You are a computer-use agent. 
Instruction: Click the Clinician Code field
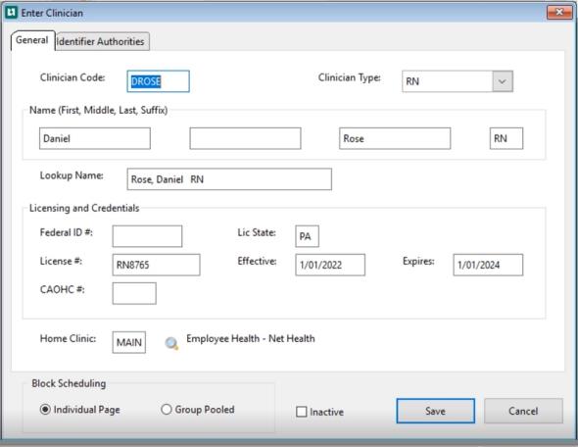click(x=158, y=81)
